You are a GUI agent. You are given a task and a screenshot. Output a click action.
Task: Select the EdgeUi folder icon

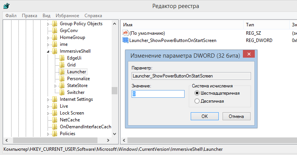[x=62, y=58]
